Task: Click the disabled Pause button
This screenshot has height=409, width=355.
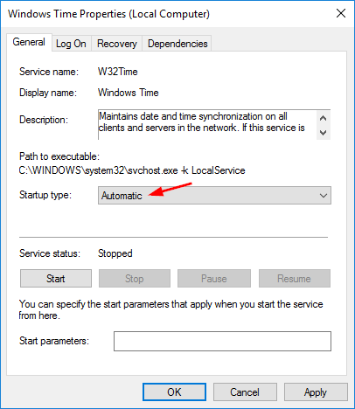Action: click(x=214, y=279)
